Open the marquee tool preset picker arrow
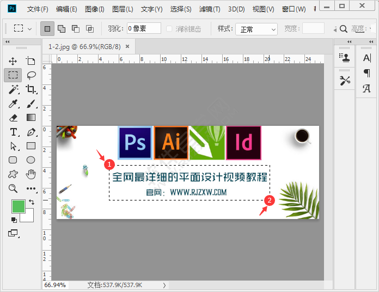 click(29, 29)
